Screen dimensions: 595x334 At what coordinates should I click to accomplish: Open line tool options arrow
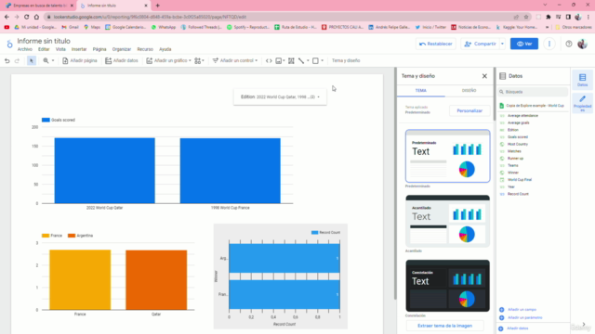pyautogui.click(x=308, y=60)
